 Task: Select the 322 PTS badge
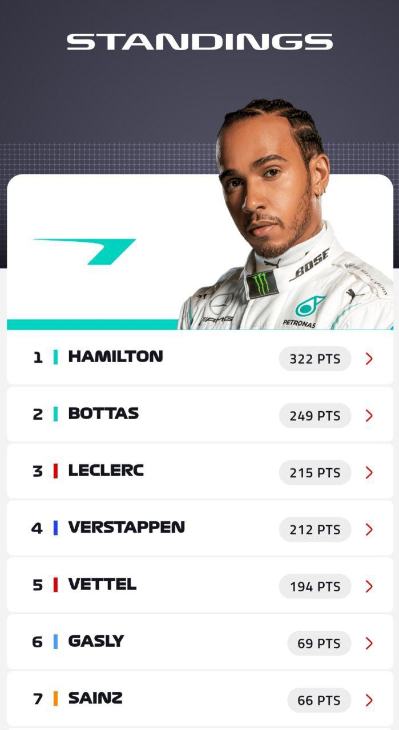(x=315, y=359)
